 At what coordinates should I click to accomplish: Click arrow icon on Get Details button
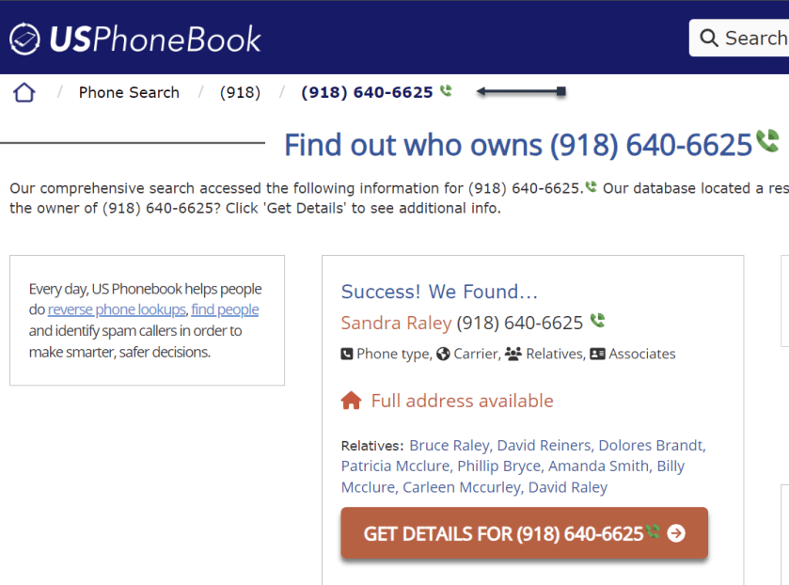(x=676, y=533)
